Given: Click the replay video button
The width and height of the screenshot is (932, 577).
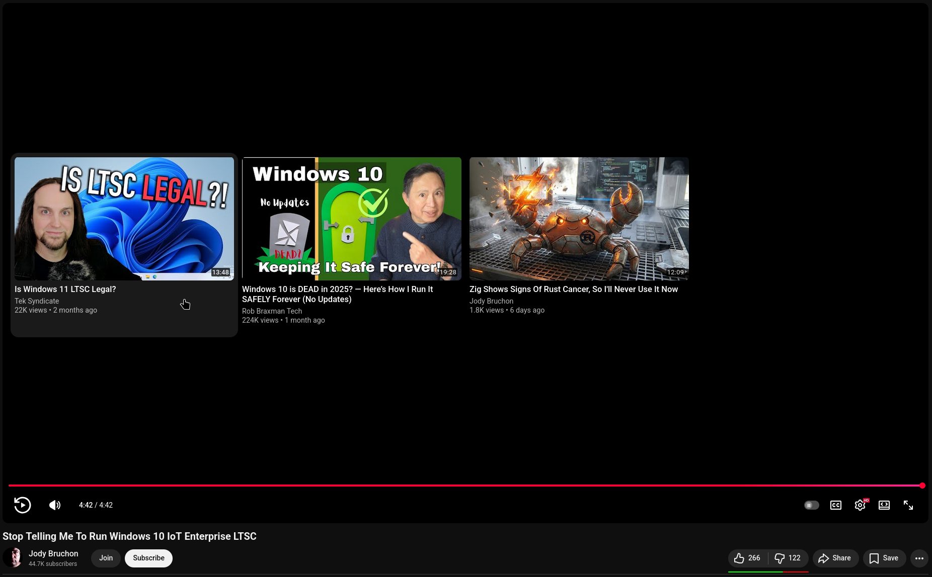Looking at the screenshot, I should tap(22, 505).
